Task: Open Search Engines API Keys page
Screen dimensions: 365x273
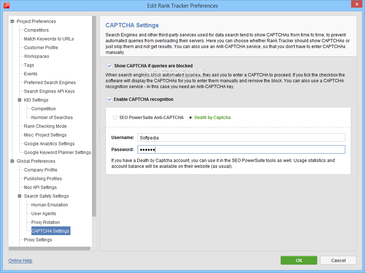Action: pyautogui.click(x=49, y=91)
